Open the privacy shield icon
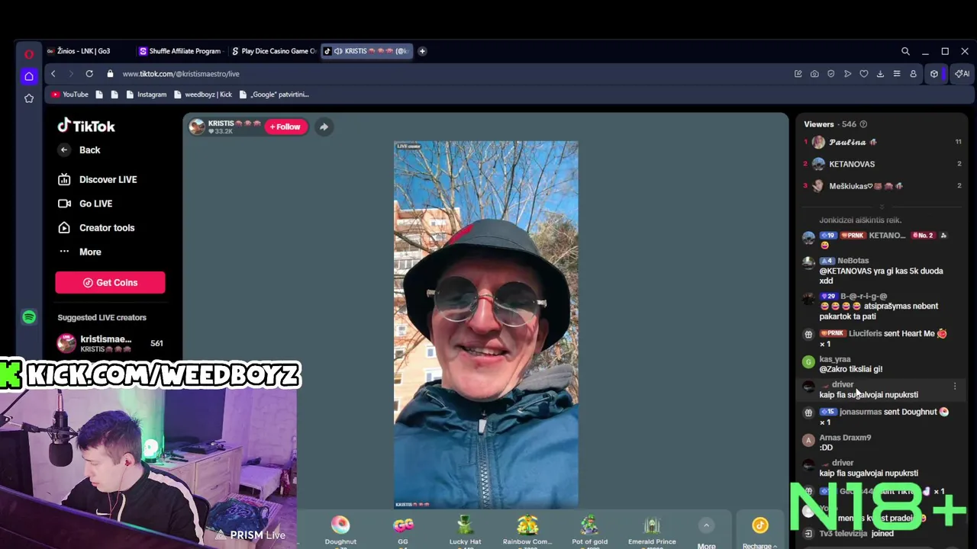This screenshot has height=549, width=977. tap(831, 74)
